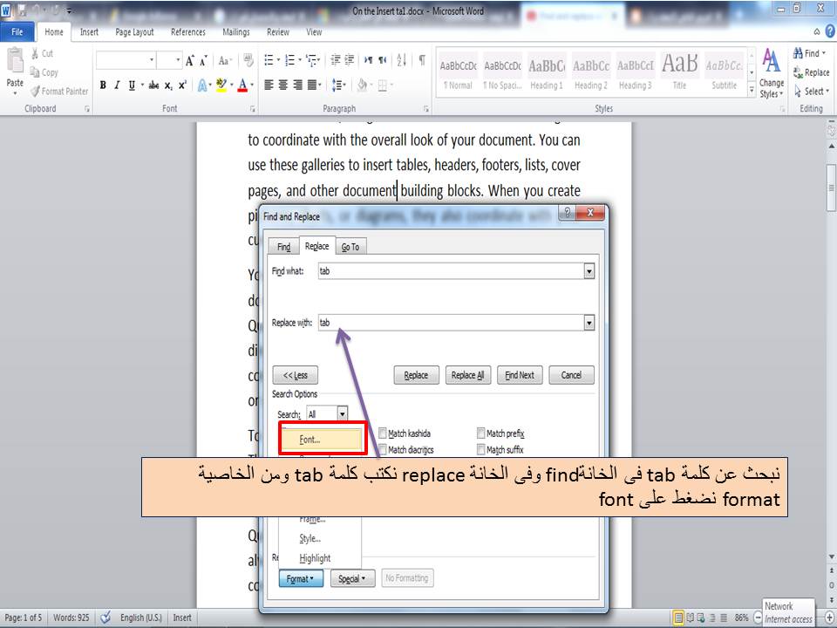This screenshot has width=837, height=628.
Task: Click the Copy icon
Action: click(x=35, y=72)
